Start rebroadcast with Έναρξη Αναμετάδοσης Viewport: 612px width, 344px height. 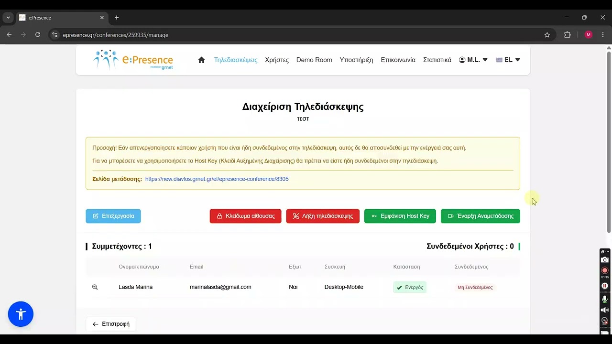[481, 216]
